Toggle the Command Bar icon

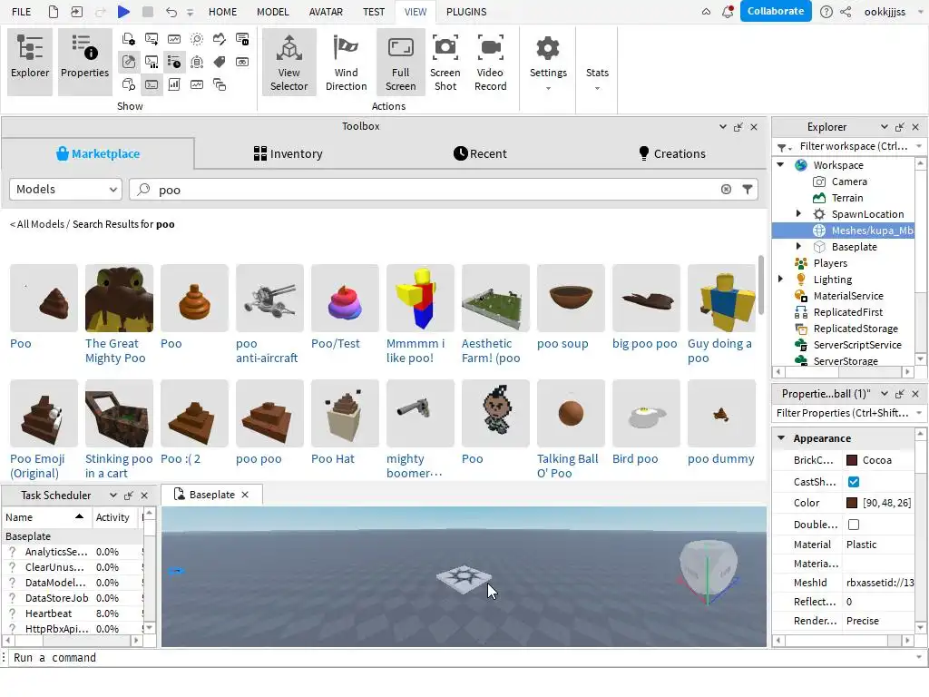tap(152, 84)
